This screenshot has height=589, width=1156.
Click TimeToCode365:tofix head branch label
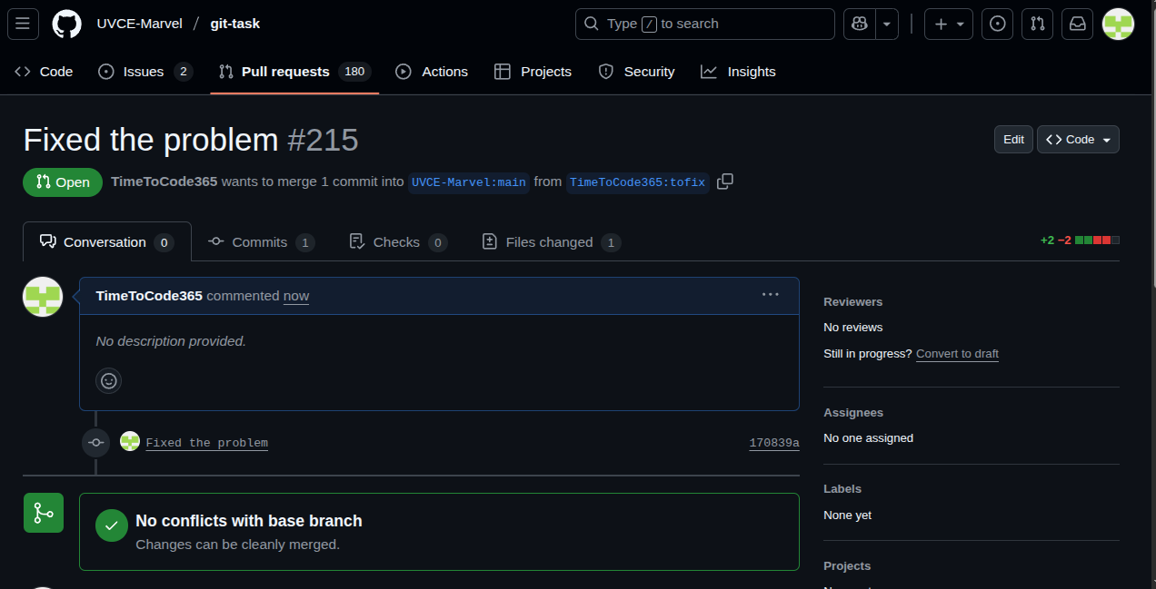tap(637, 182)
